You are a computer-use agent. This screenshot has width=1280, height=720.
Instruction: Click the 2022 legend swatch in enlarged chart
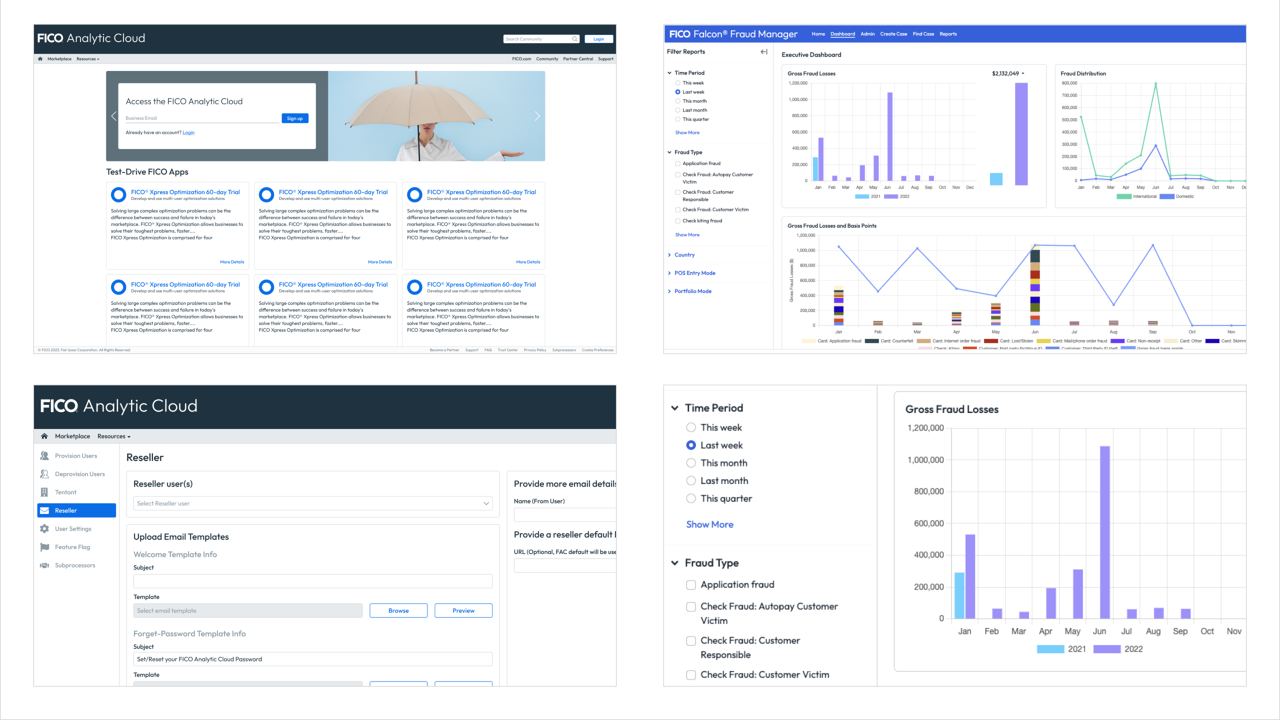click(1107, 649)
